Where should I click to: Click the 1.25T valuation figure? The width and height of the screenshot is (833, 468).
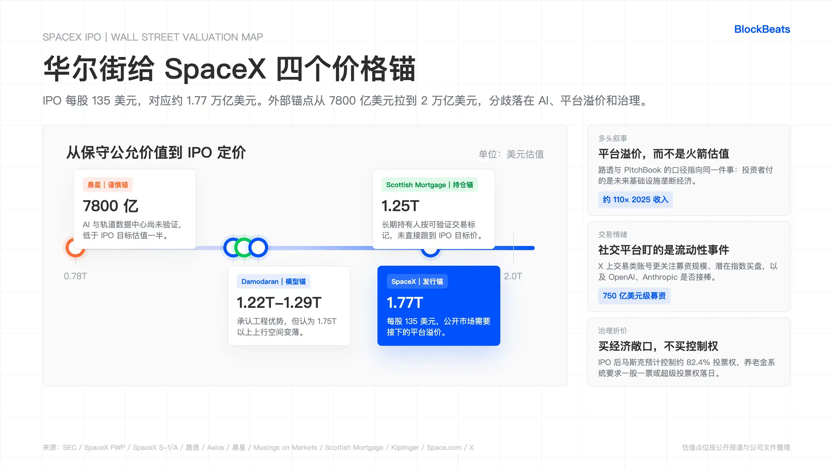(400, 206)
